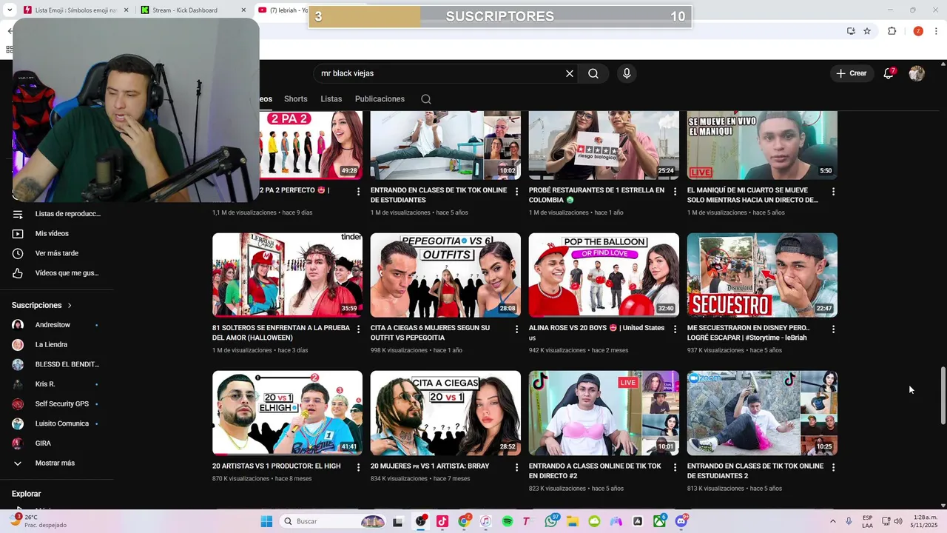Open options for ME SECUESTRARON EN DISNEY video
This screenshot has width=947, height=533.
(833, 329)
